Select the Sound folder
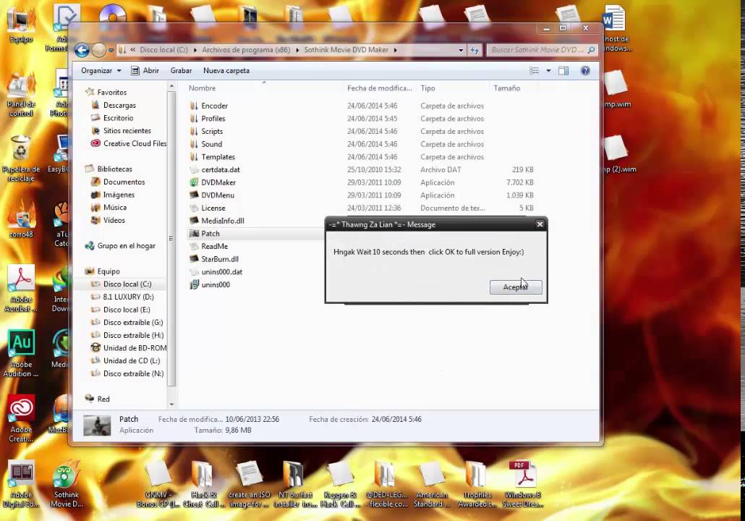 coord(211,144)
